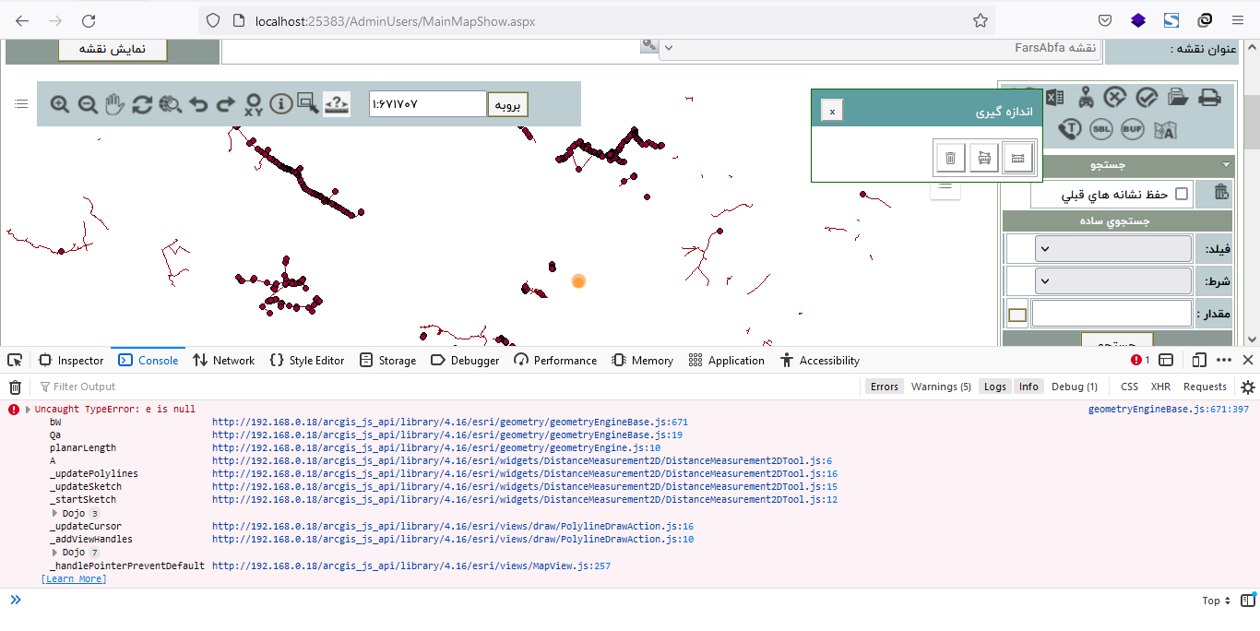The height and width of the screenshot is (631, 1260).
Task: Close the اندازه گیری measurement panel
Action: (832, 111)
